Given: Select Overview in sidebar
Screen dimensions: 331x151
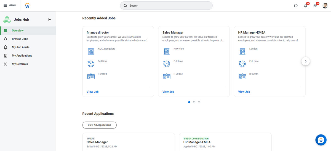Looking at the screenshot, I should click(x=28, y=31).
